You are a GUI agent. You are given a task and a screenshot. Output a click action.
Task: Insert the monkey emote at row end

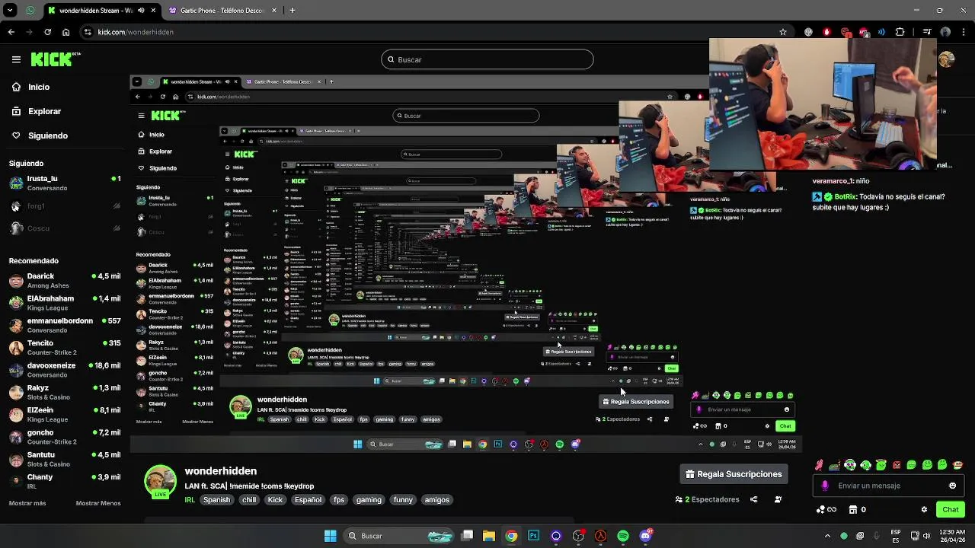[958, 465]
